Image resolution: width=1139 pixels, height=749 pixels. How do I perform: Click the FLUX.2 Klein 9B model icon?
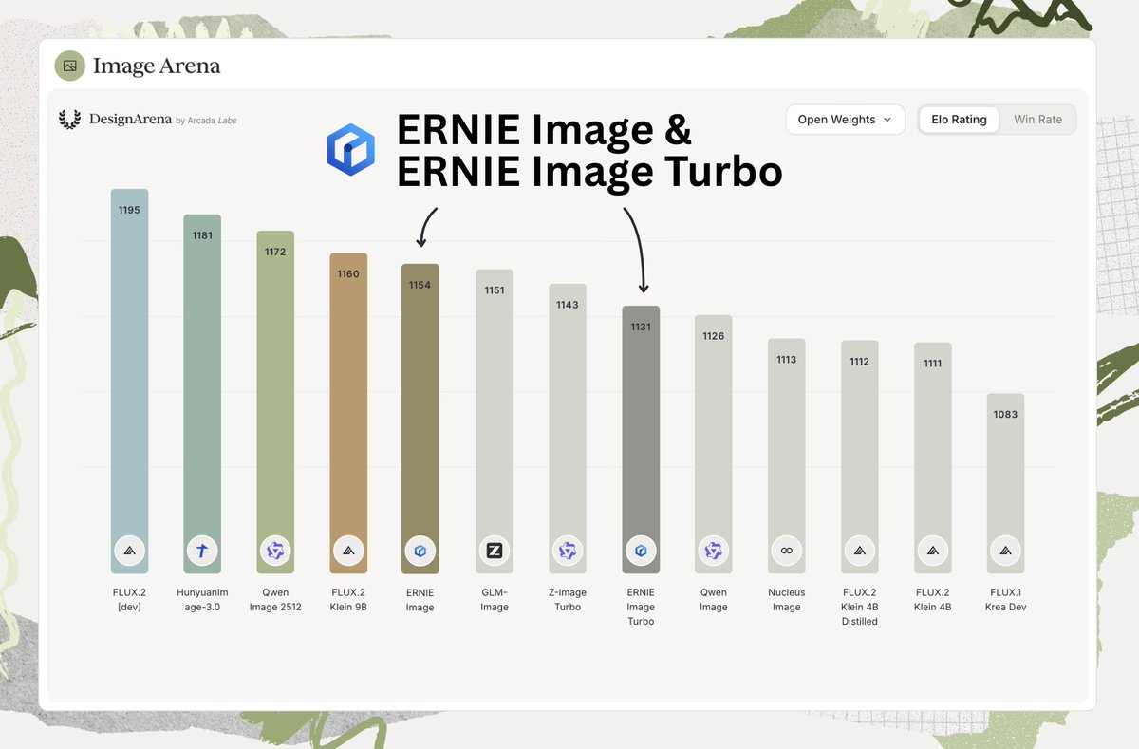348,551
